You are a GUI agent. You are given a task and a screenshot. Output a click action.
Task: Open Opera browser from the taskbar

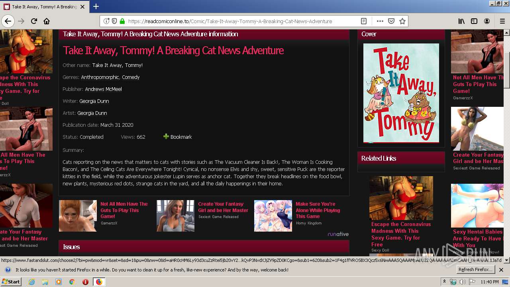point(85,282)
